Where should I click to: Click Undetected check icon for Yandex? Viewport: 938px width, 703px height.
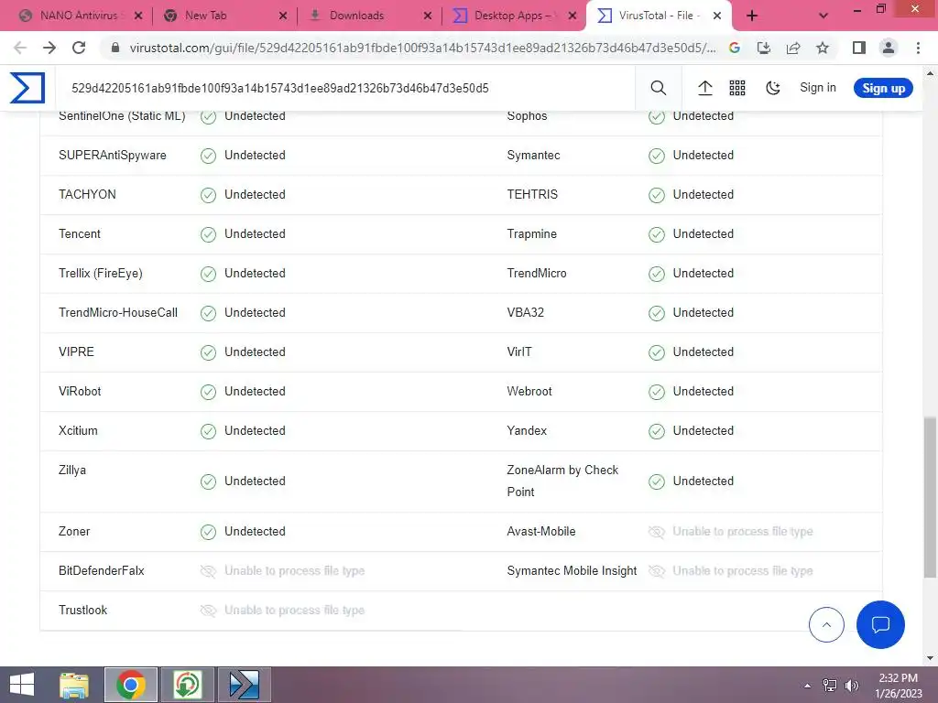tap(656, 431)
